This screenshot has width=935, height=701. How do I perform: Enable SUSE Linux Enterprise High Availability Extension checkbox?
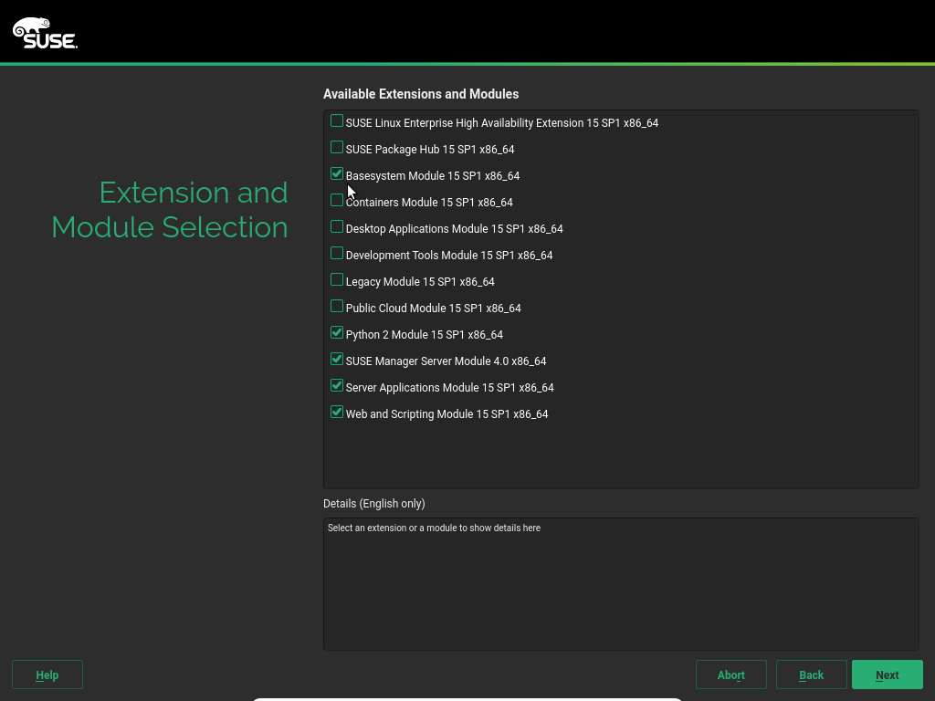point(337,121)
